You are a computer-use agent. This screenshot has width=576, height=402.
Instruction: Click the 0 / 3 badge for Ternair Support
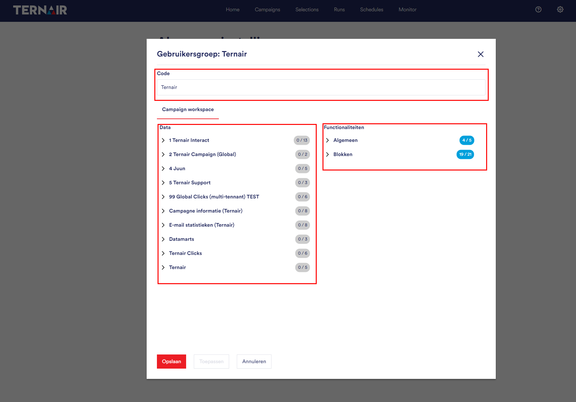coord(303,183)
